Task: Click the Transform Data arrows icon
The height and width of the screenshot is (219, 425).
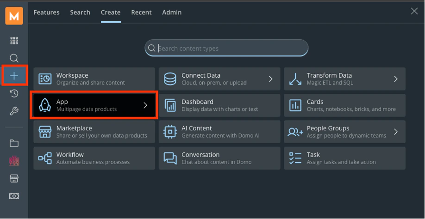Action: [295, 79]
